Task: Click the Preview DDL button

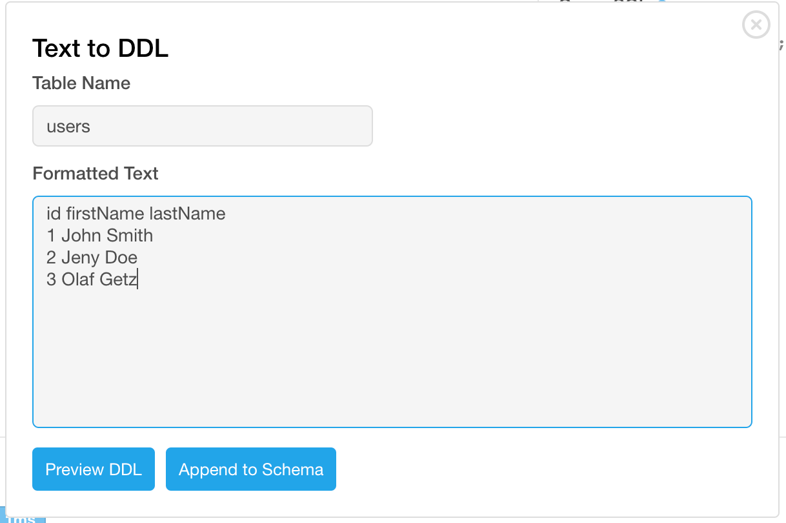Action: tap(94, 469)
